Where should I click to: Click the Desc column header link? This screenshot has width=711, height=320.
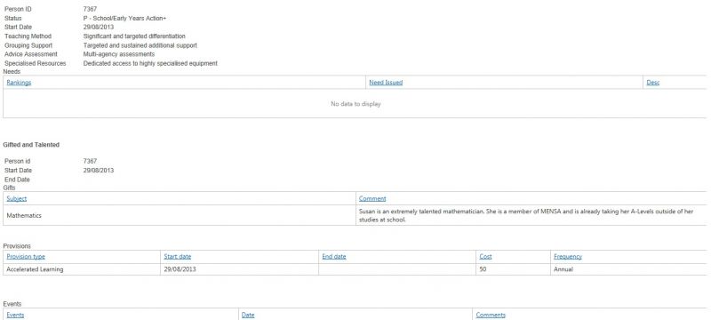click(652, 83)
